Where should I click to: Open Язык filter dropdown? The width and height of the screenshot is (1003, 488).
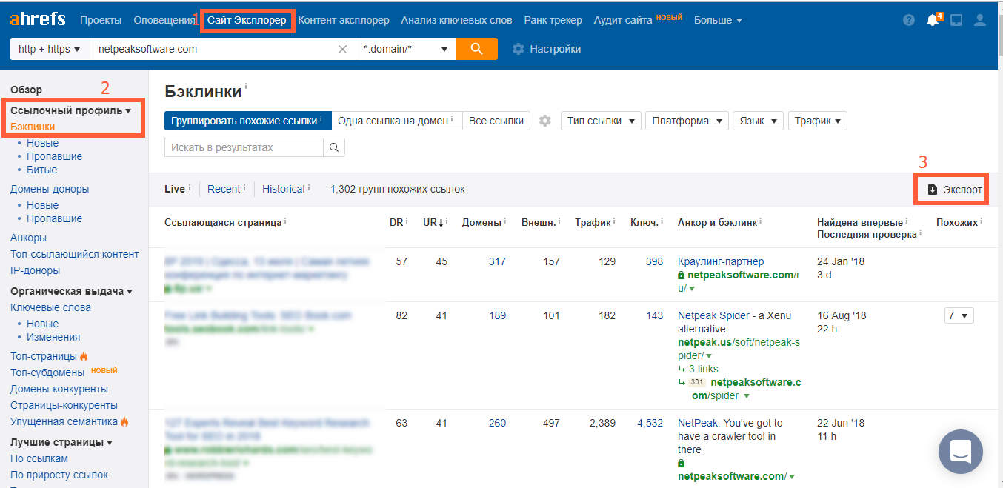coord(758,121)
